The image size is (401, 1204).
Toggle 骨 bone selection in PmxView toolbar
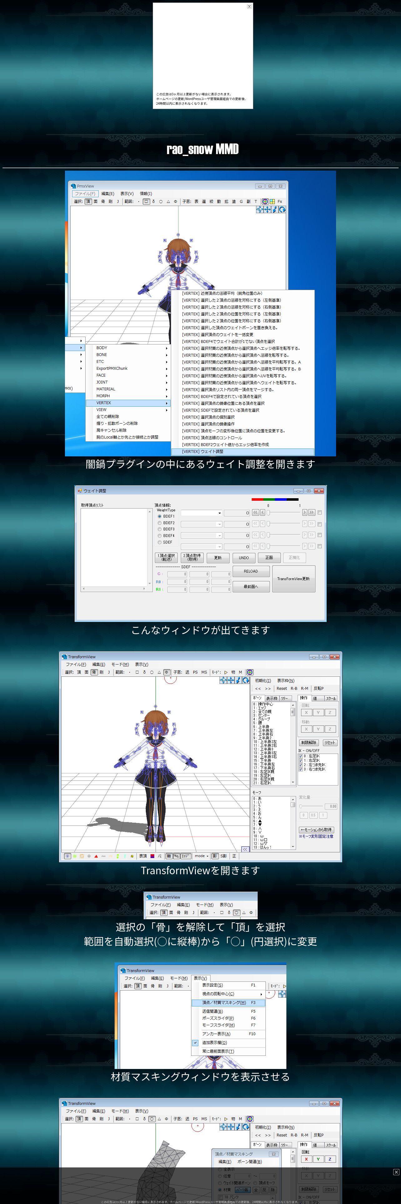coord(103,201)
